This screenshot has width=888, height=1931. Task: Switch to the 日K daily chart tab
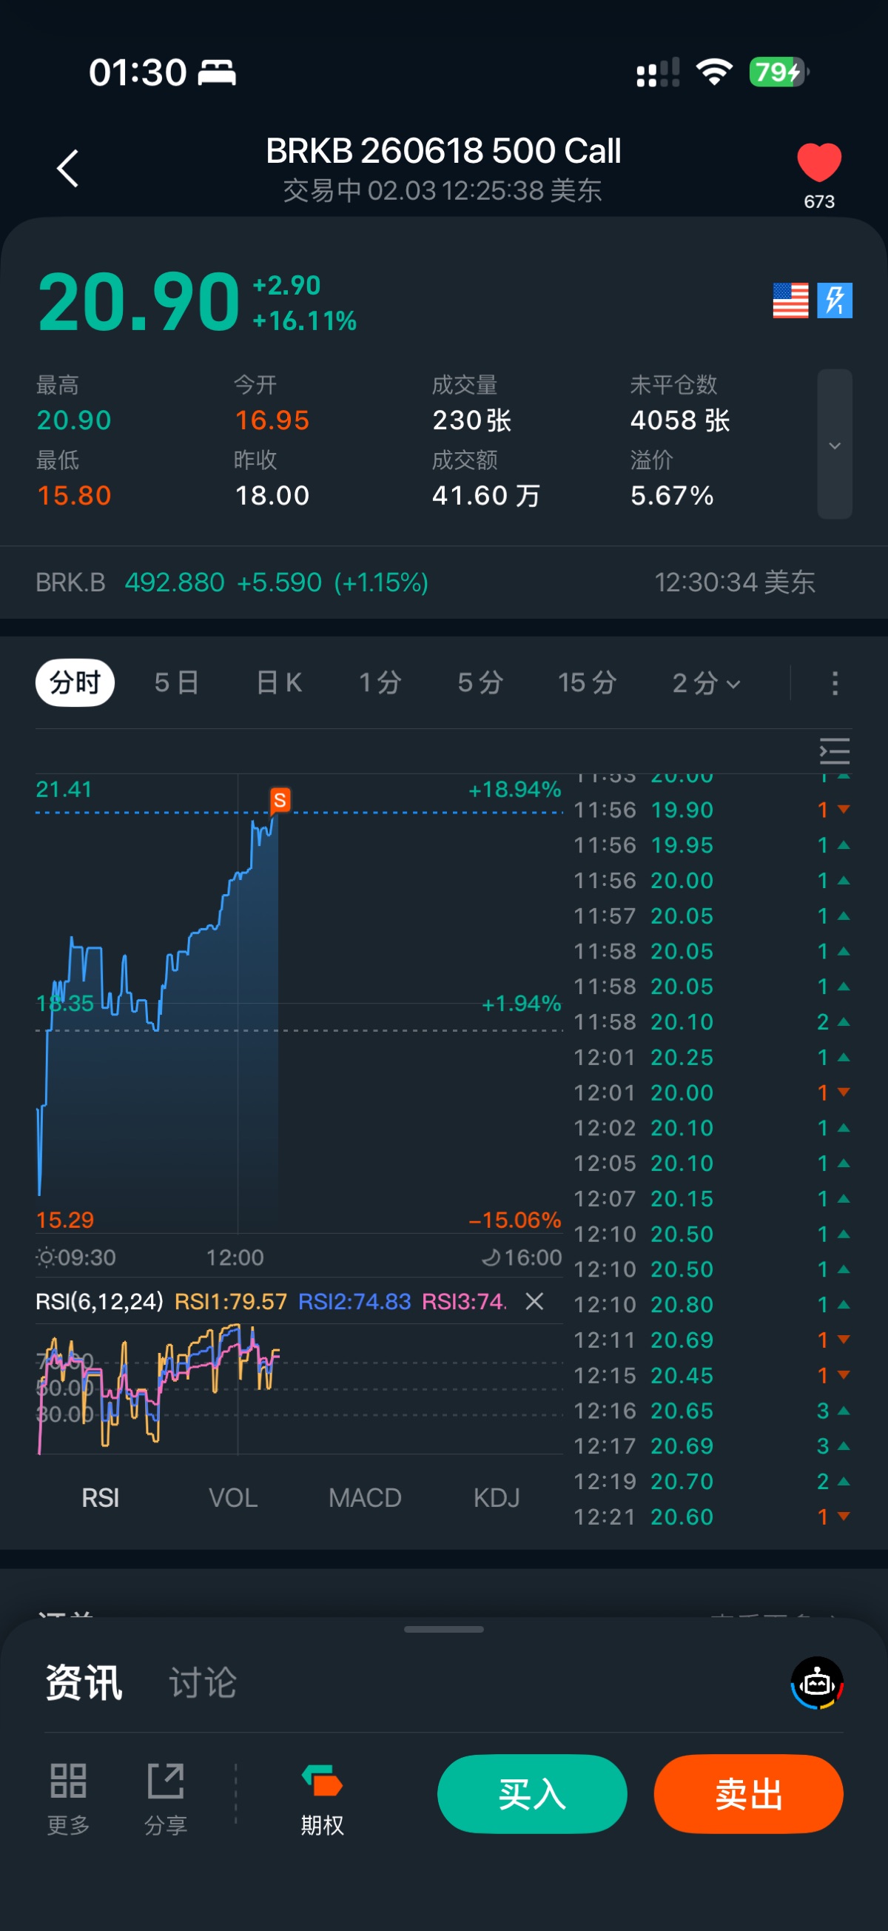tap(279, 683)
